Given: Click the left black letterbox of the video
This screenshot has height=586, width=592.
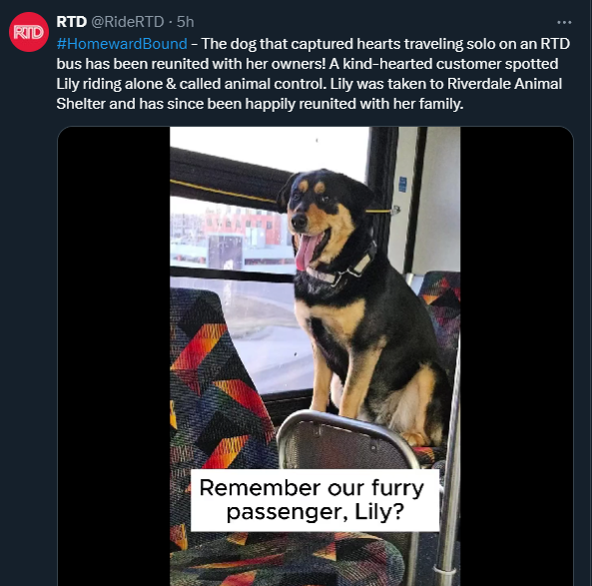Looking at the screenshot, I should pos(114,356).
